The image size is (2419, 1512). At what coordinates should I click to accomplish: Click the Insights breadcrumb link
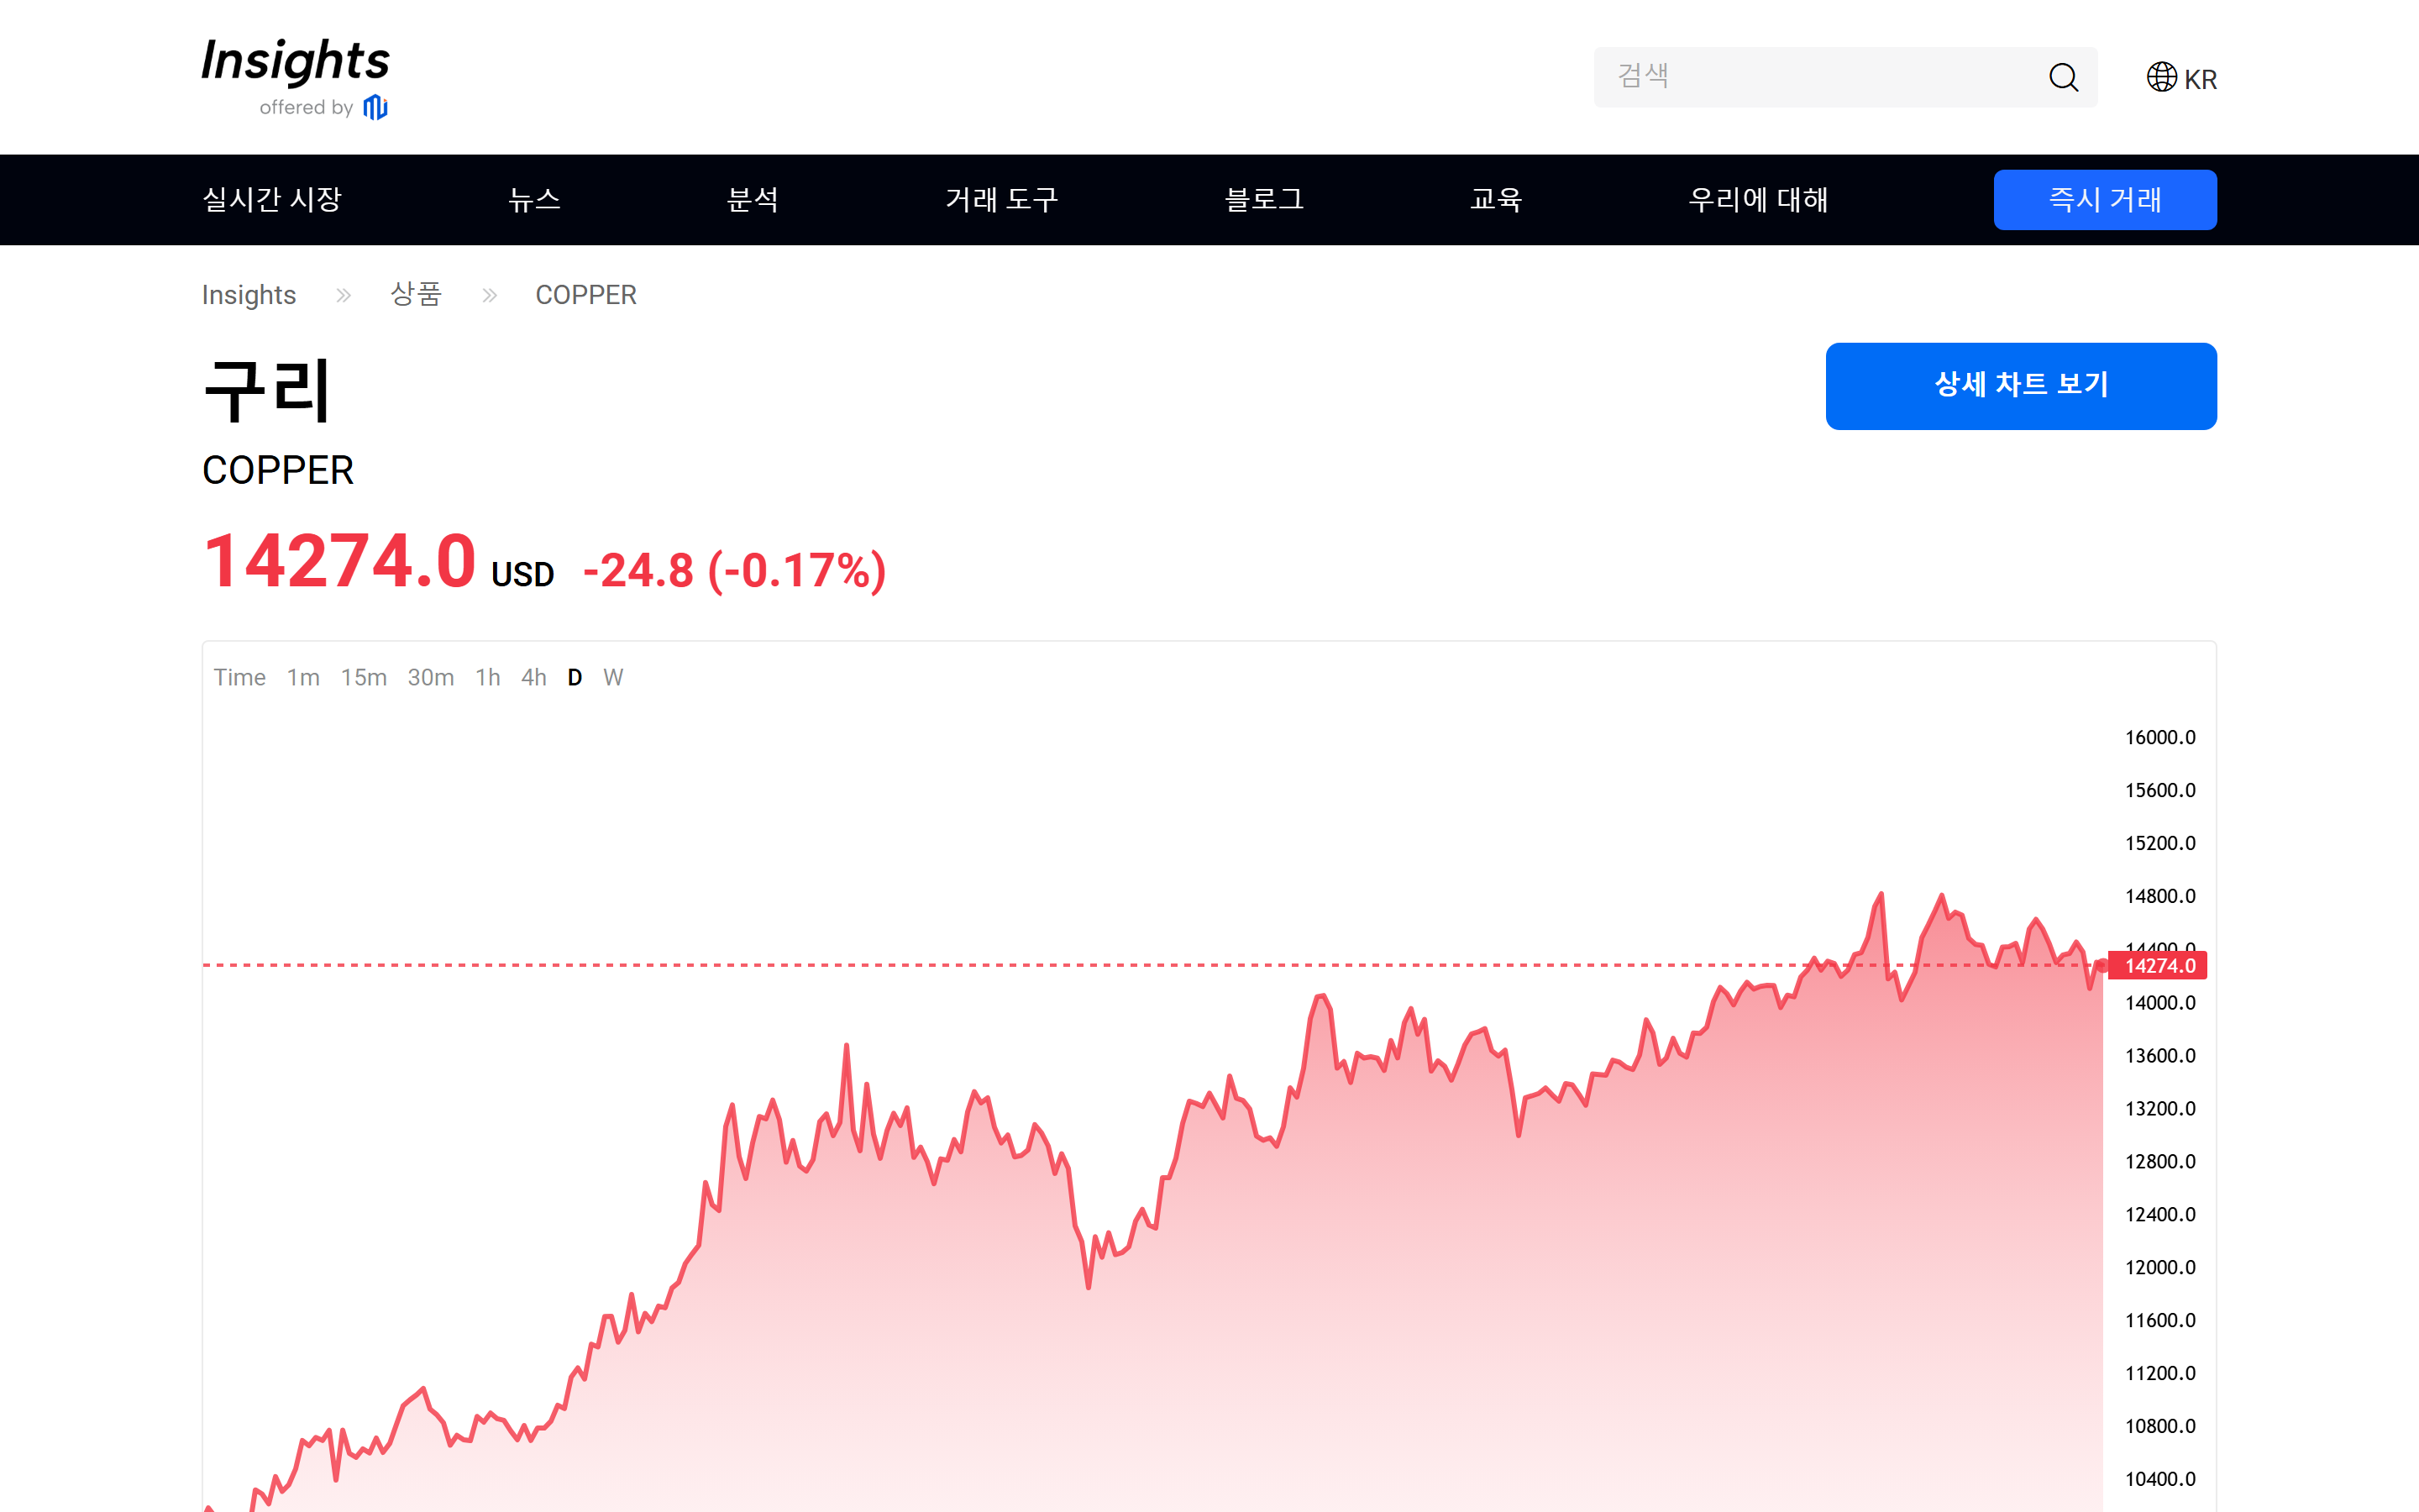coord(249,295)
